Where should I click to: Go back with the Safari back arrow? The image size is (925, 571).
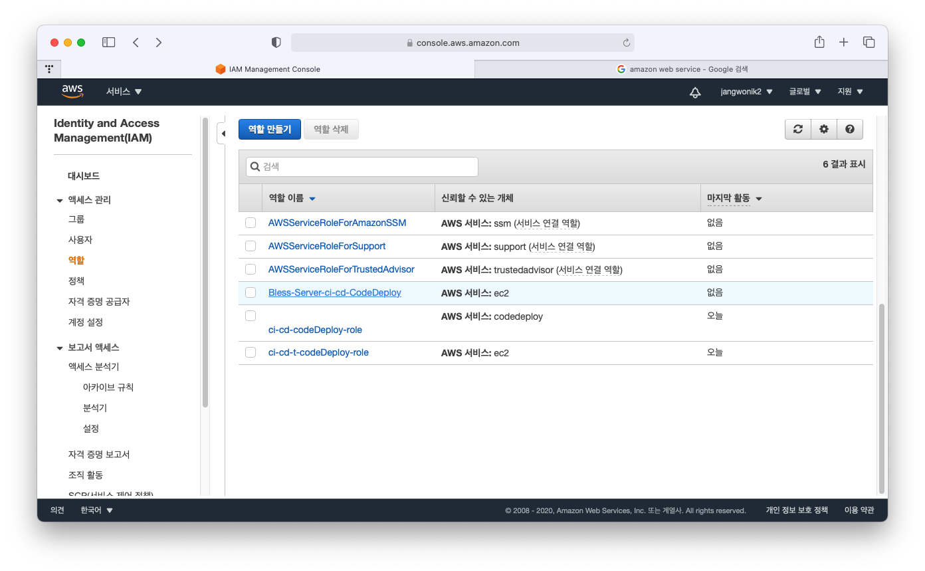coord(136,43)
